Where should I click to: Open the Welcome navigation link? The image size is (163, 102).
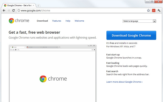pos(79,21)
